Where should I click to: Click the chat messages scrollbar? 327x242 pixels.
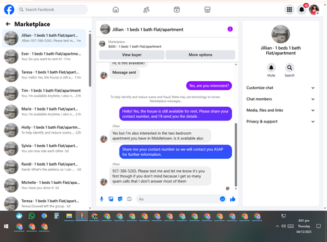pos(235,155)
